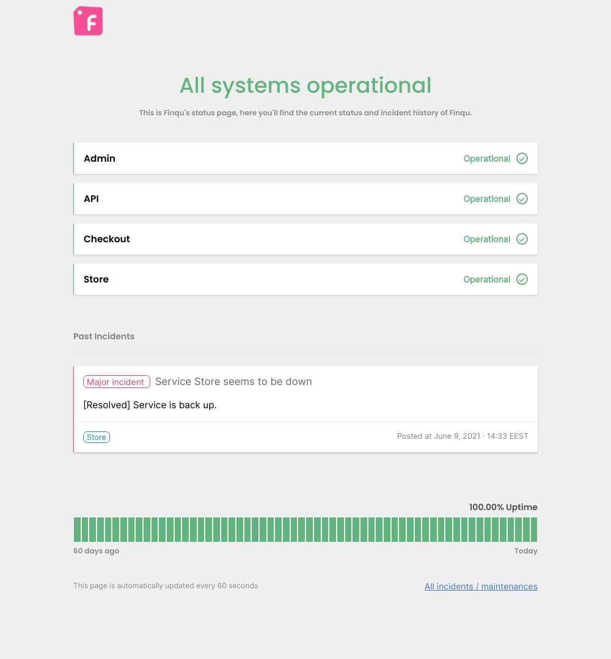This screenshot has width=611, height=659.
Task: Click the Operational status text for Store
Action: click(486, 279)
